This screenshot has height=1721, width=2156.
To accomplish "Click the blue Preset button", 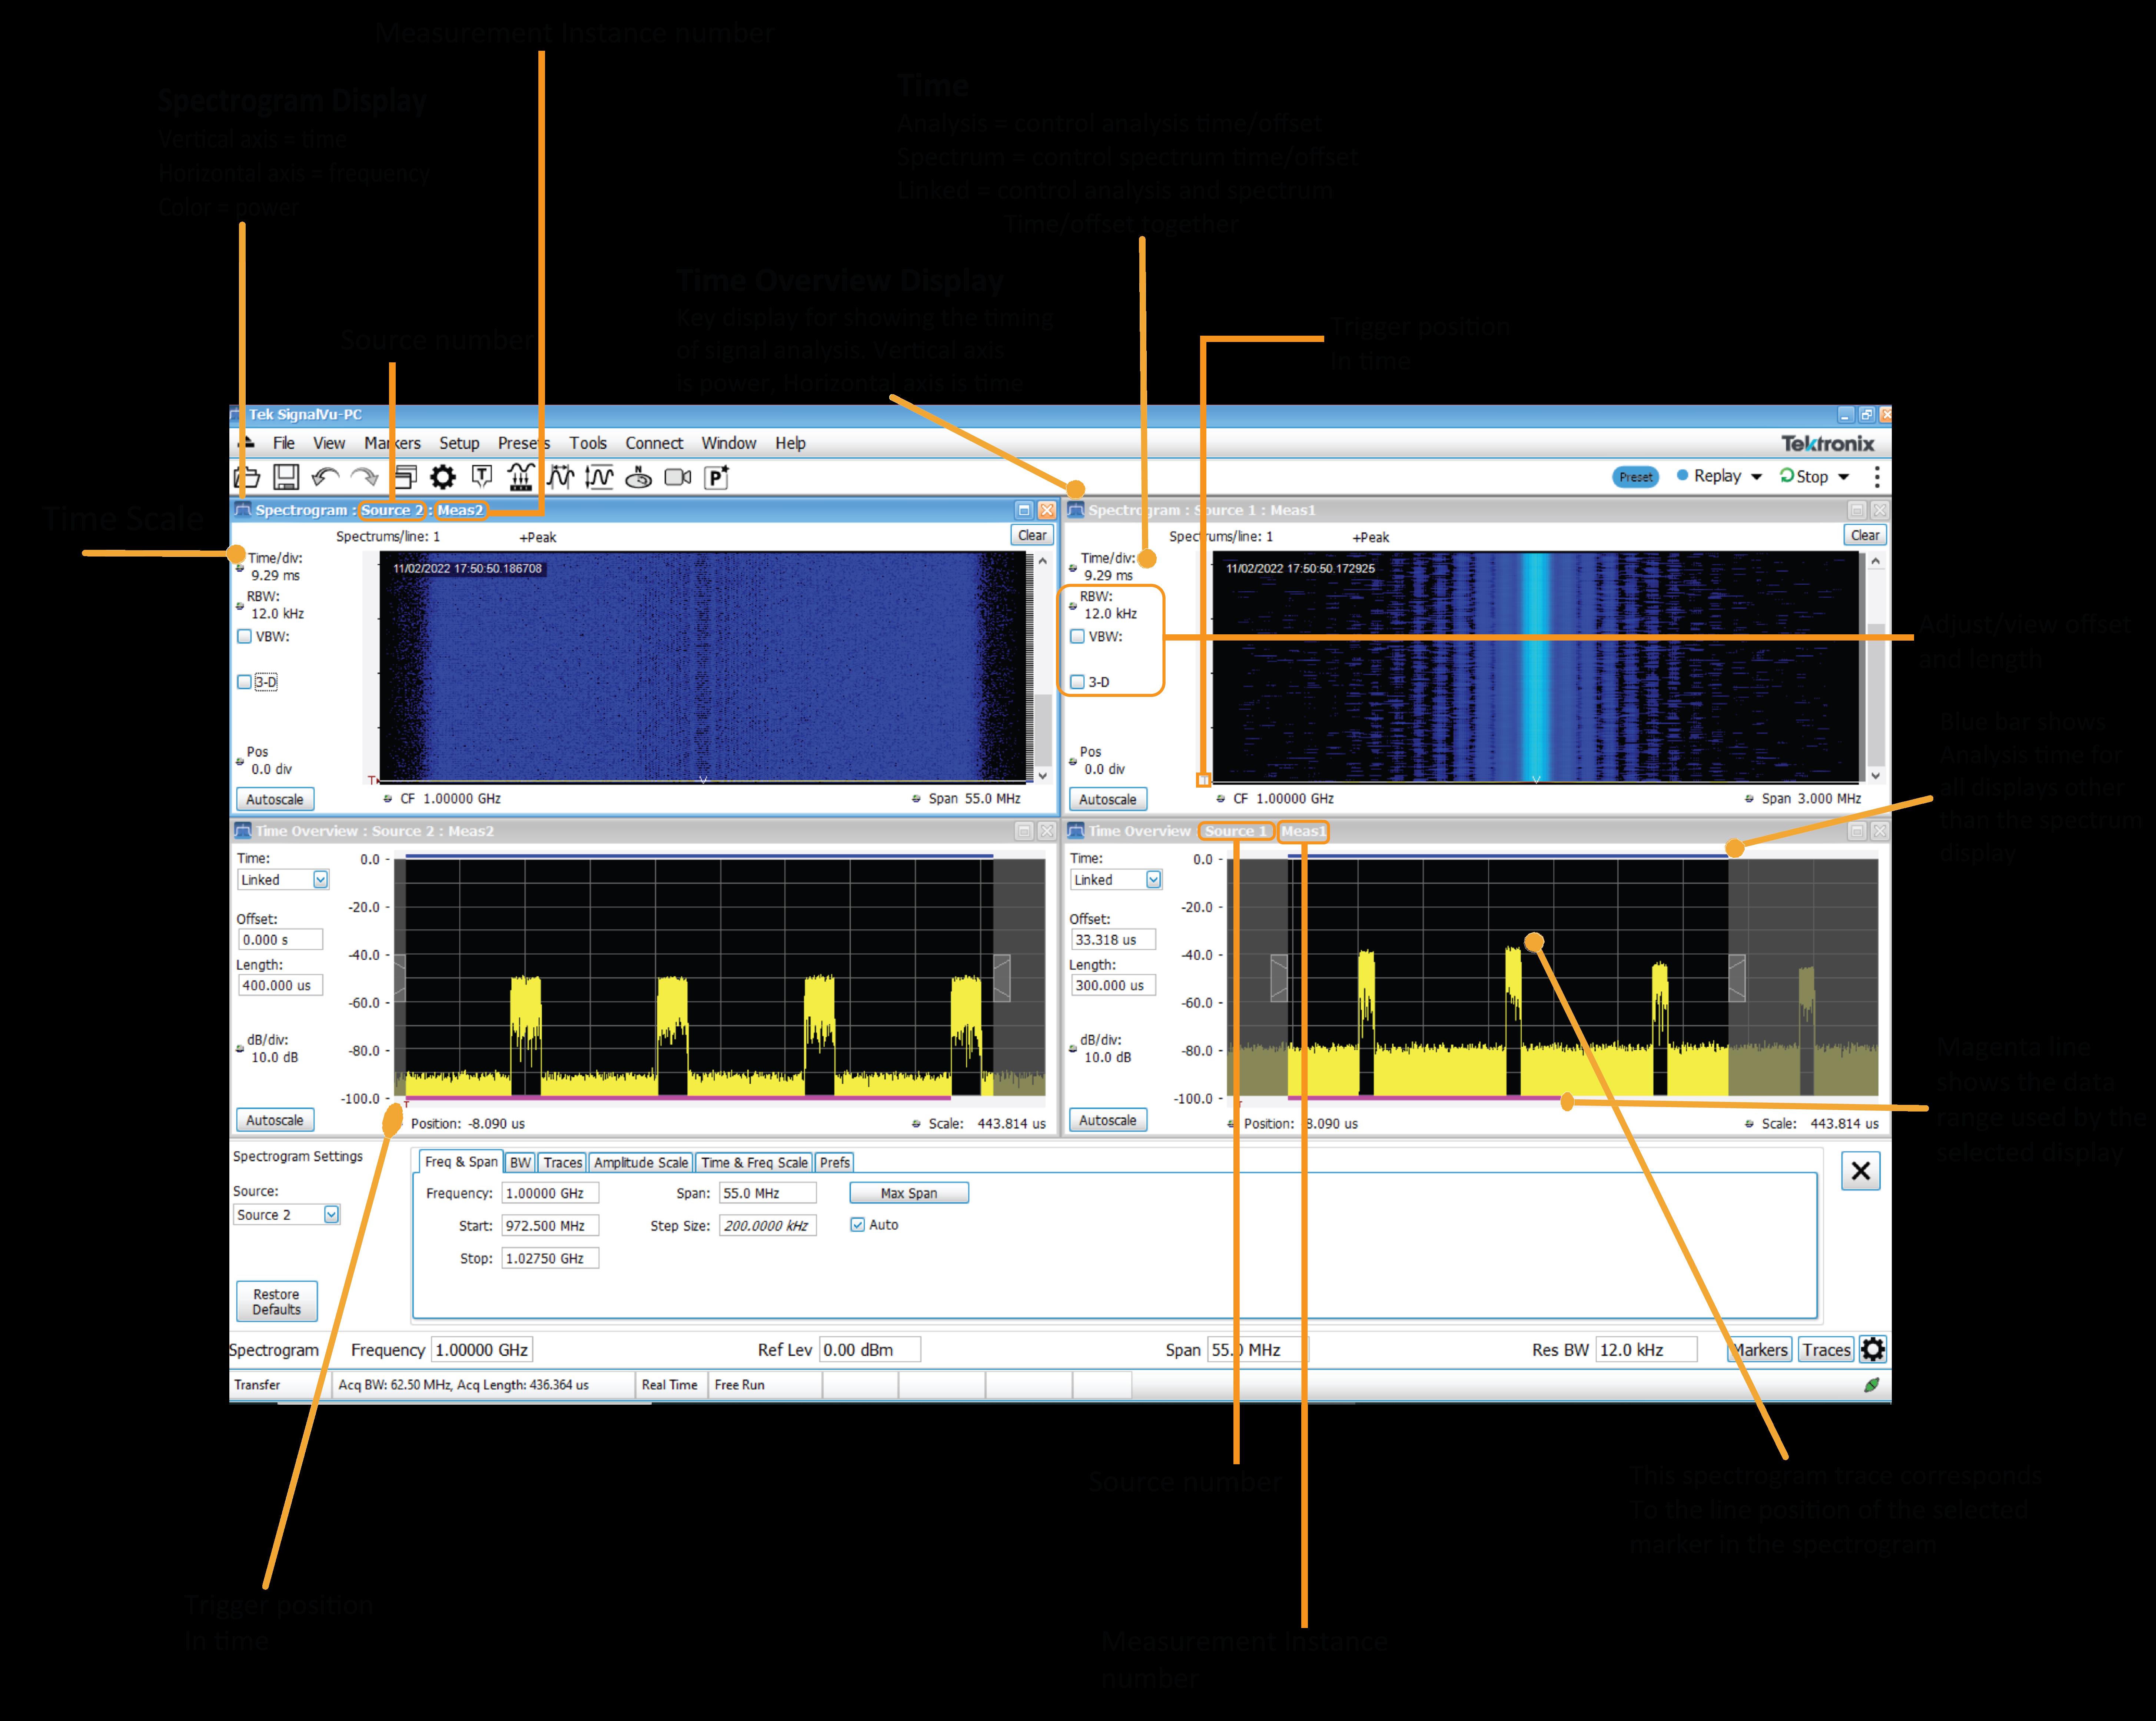I will [1636, 477].
